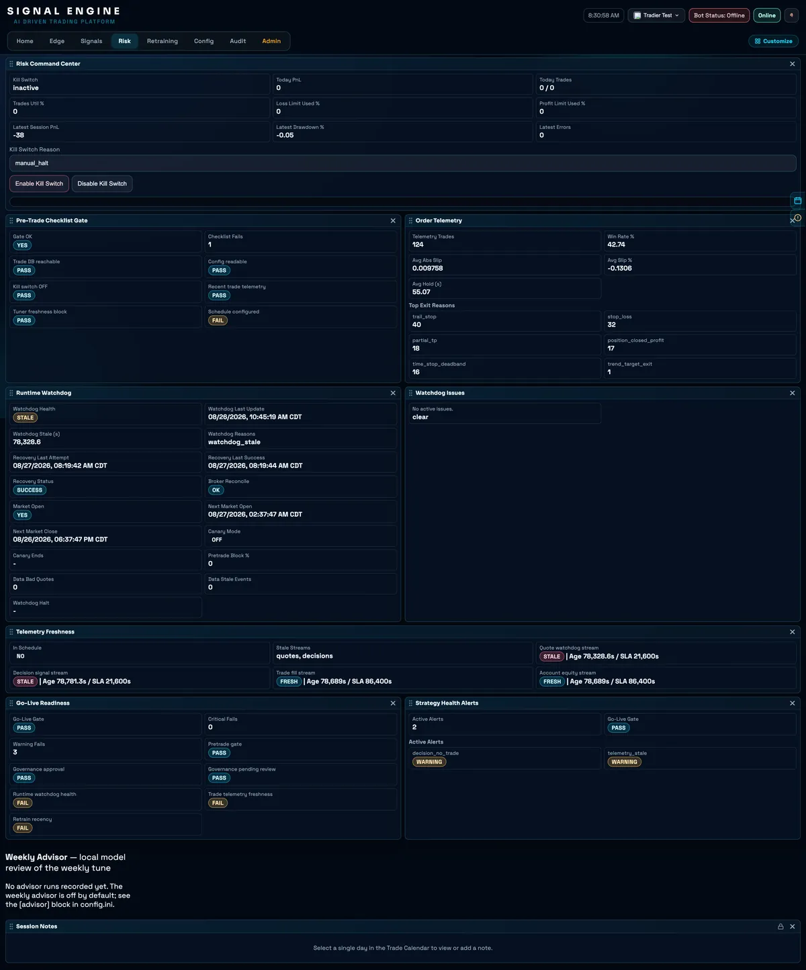Click the Kill Switch Reason input field
Viewport: 806px width, 970px height.
point(403,163)
